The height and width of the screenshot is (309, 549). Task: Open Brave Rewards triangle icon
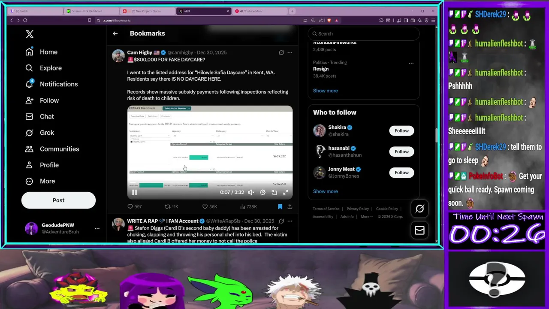(337, 20)
